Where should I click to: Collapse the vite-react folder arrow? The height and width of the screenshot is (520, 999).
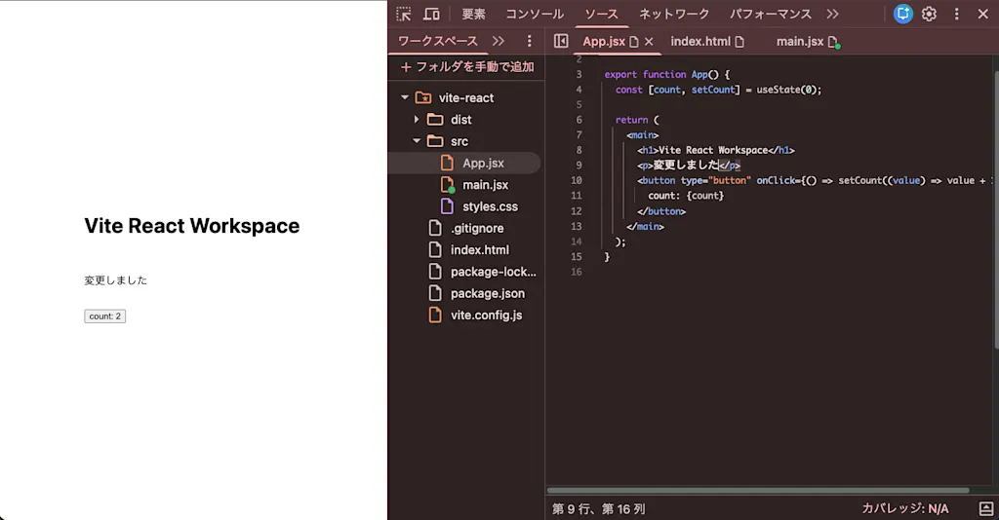point(405,98)
